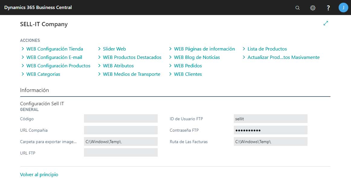This screenshot has width=351, height=184.
Task: Open WEB Configuración Tienda
Action: coord(55,49)
